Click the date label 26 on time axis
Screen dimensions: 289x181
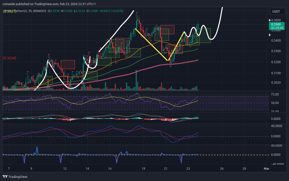coord(222,168)
